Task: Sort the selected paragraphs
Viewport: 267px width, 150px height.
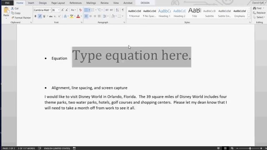Action: (117, 10)
